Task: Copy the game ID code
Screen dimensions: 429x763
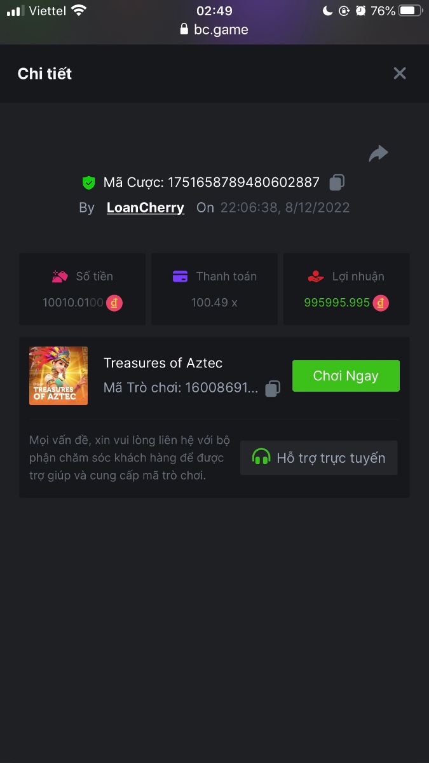Action: [x=273, y=388]
